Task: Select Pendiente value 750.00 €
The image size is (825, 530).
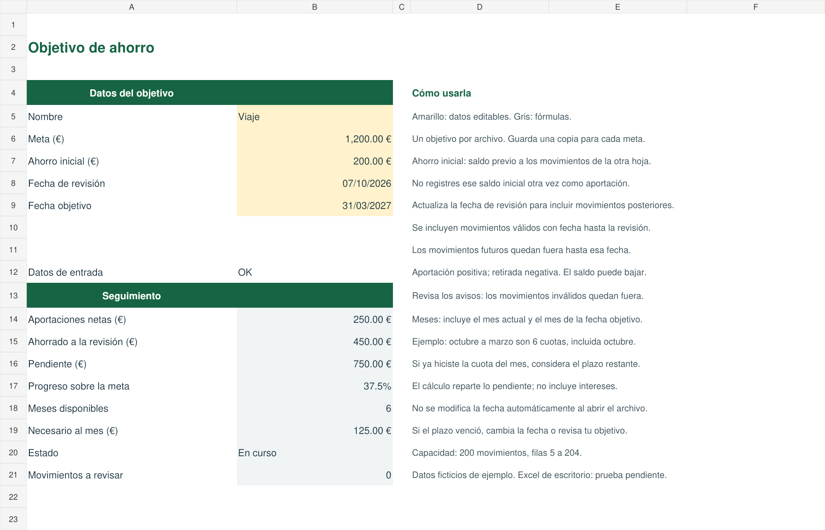Action: click(315, 364)
